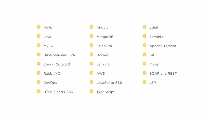Click the HTML5 and CSS3 label
This screenshot has height=116, width=207.
[x=58, y=92]
